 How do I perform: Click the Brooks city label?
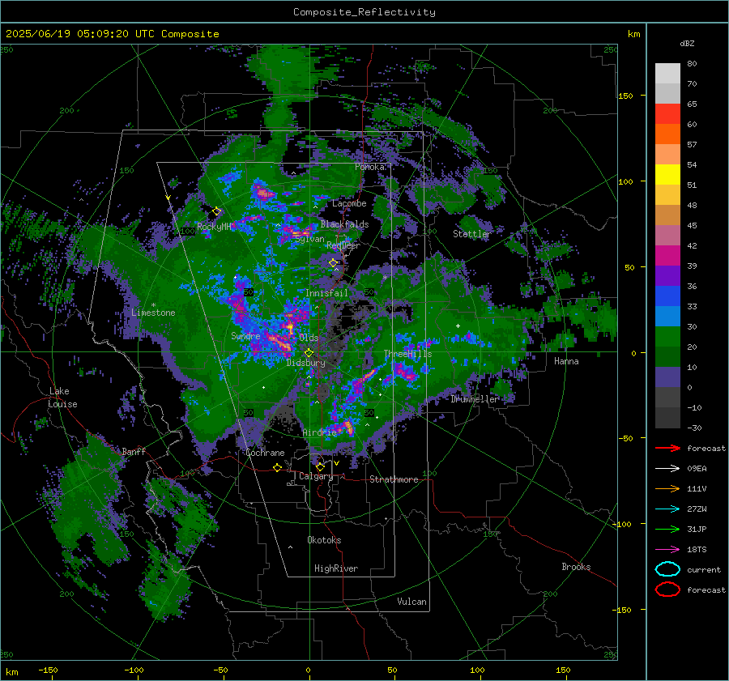576,567
